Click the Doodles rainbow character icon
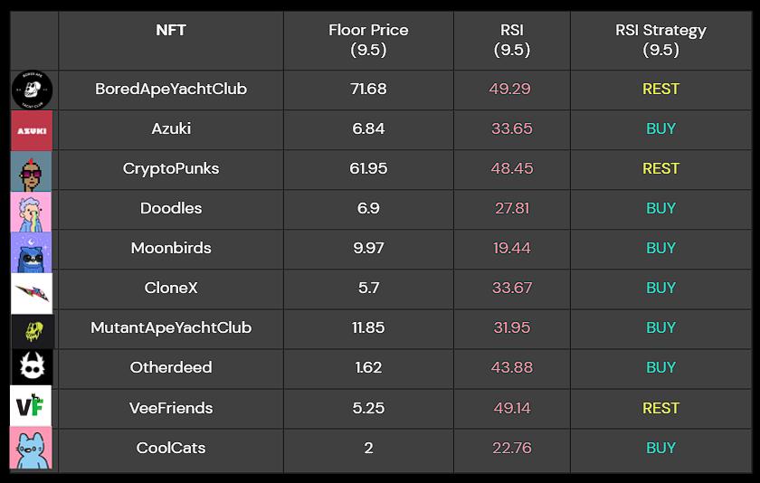 coord(31,212)
